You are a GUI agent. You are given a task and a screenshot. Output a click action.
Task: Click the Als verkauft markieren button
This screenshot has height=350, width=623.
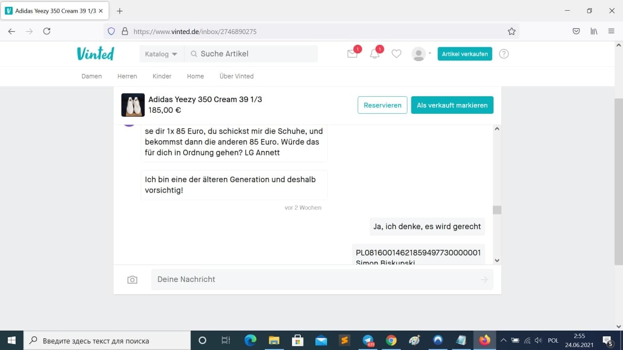coord(452,105)
